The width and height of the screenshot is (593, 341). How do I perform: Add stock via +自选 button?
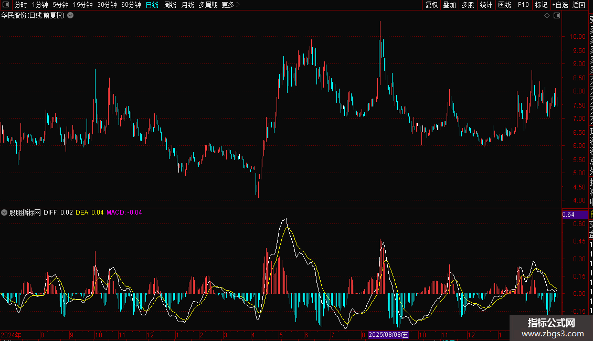pos(560,5)
